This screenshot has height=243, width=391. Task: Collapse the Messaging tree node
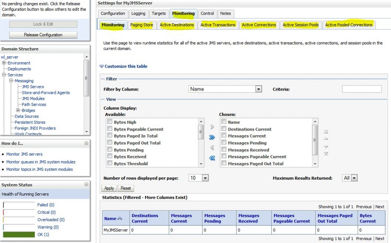[x=11, y=81]
